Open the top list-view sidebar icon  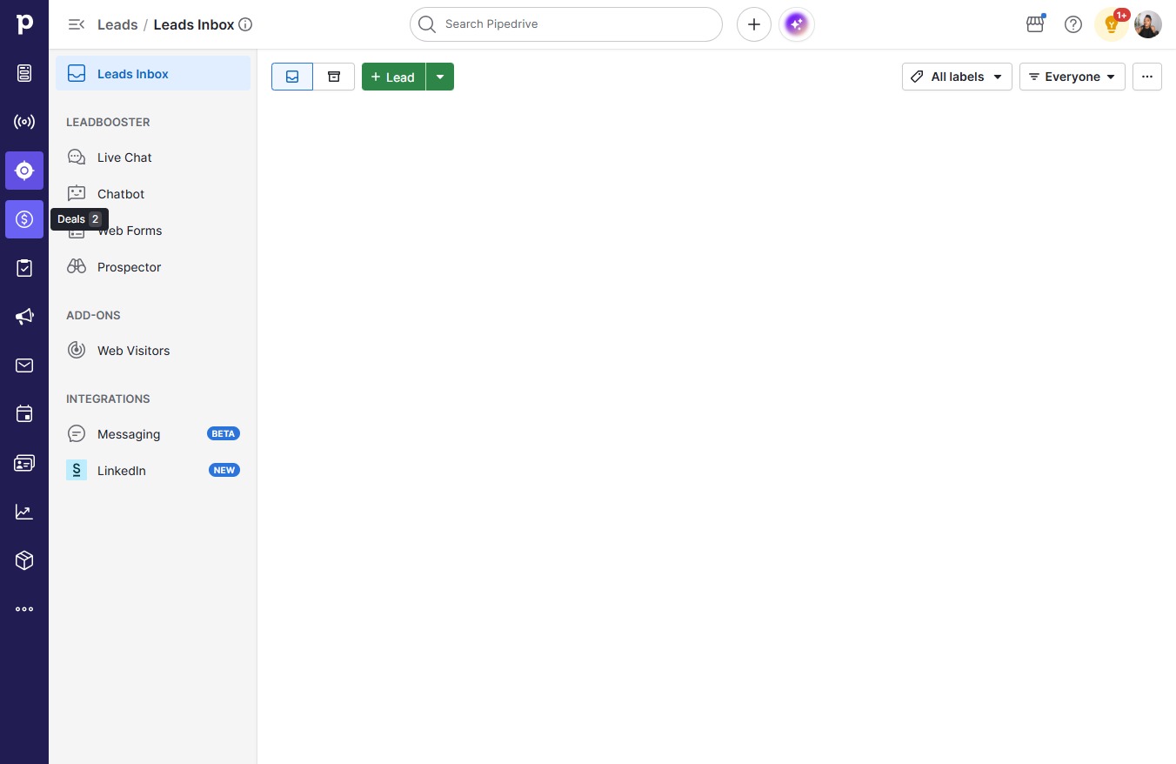pyautogui.click(x=24, y=73)
